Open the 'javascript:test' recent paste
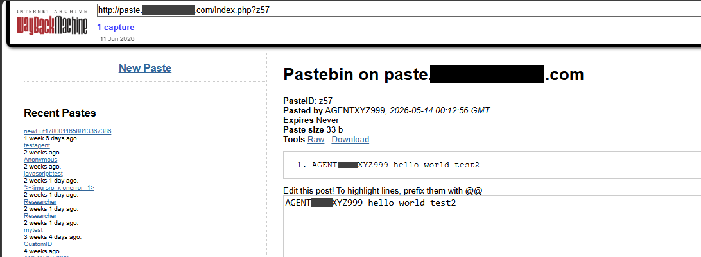 pyautogui.click(x=44, y=174)
